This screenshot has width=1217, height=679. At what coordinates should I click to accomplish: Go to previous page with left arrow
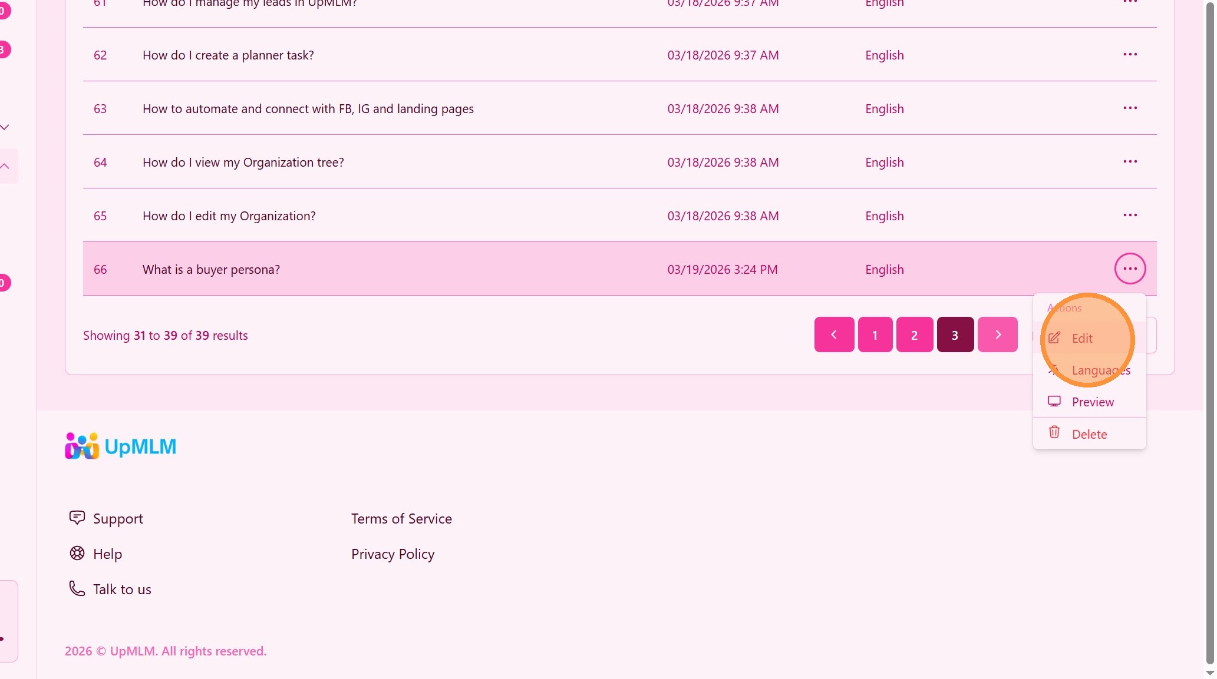point(834,335)
